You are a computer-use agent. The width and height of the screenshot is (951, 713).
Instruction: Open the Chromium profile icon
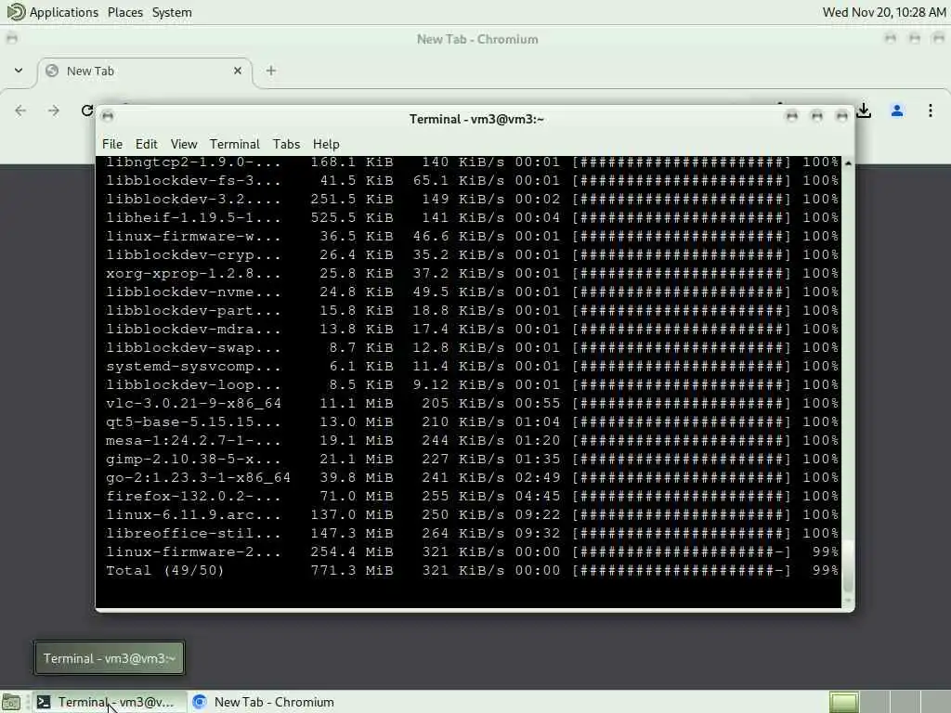(897, 110)
